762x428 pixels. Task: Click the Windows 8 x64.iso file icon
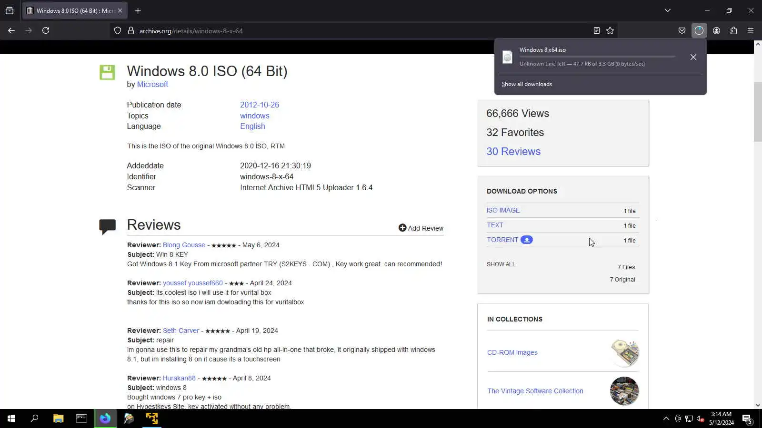click(x=508, y=57)
